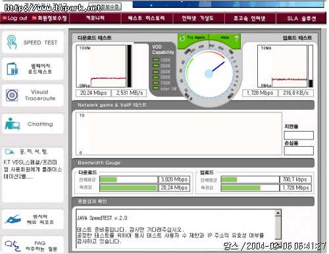Open the 회원정보수정 link in the top bar
Image resolution: width=329 pixels, height=254 pixels.
pyautogui.click(x=49, y=18)
